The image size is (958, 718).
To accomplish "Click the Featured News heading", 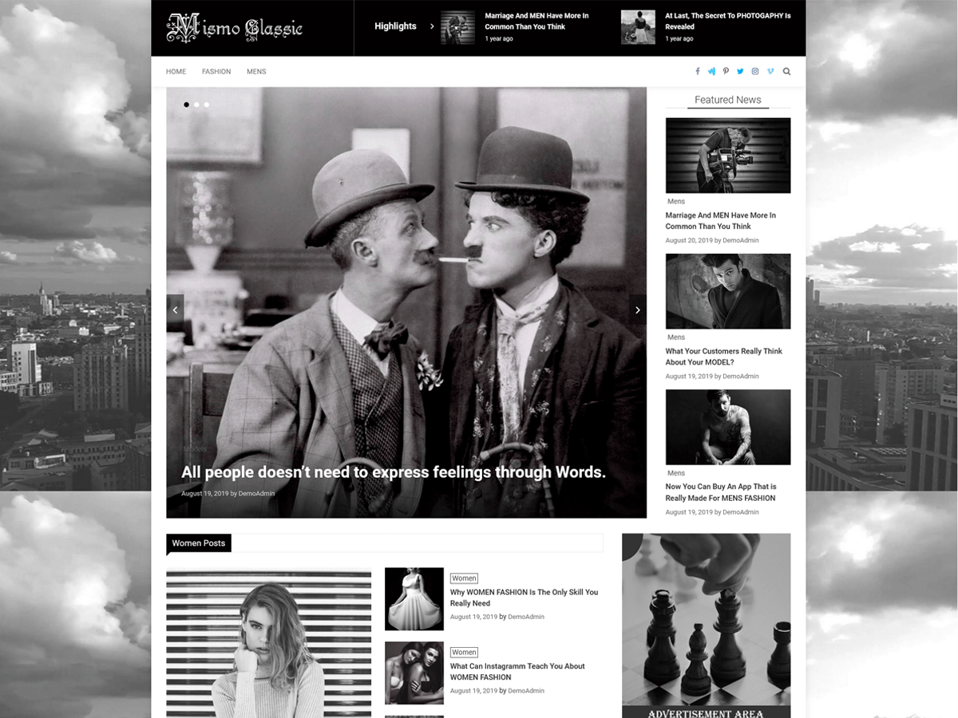I will (727, 100).
